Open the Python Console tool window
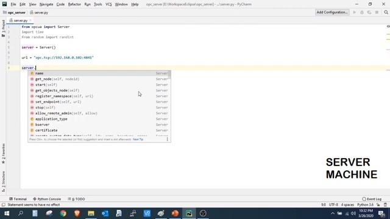The height and width of the screenshot is (219, 390). [47, 199]
